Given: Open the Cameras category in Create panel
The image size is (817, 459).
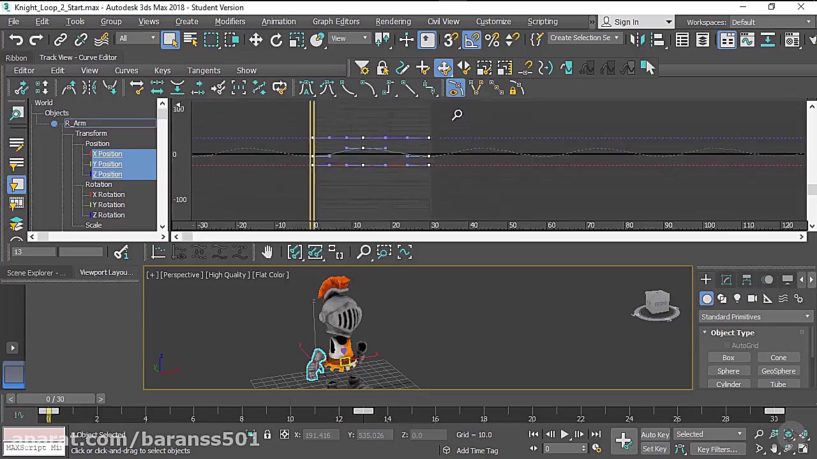Looking at the screenshot, I should click(x=753, y=299).
